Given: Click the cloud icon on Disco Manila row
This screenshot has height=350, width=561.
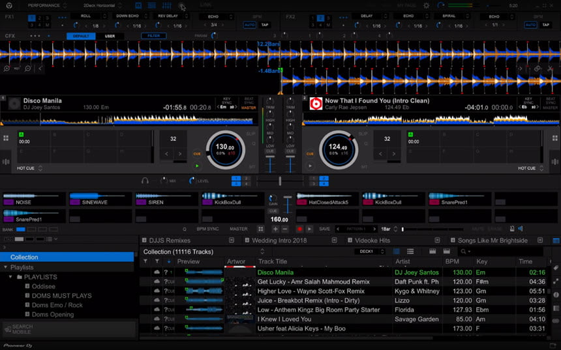Looking at the screenshot, I should coord(157,272).
